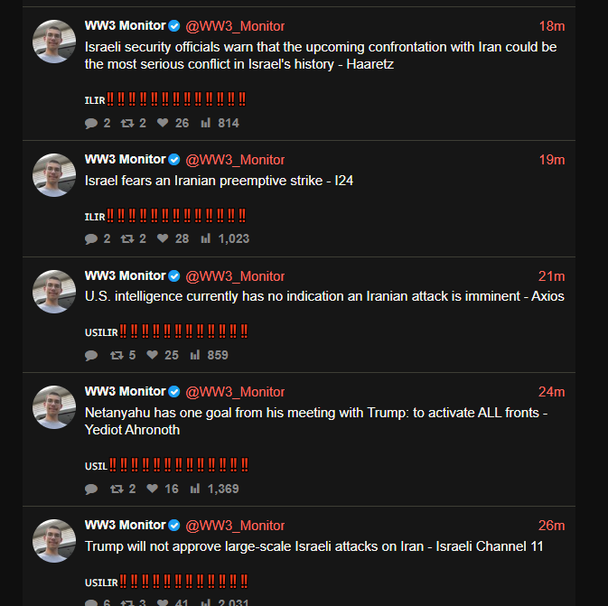Click verified badge on Axios tweet
608x606 pixels.
(174, 276)
